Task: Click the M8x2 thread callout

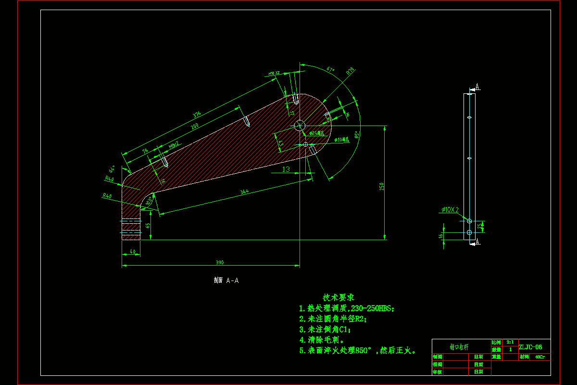Action: 174,144
